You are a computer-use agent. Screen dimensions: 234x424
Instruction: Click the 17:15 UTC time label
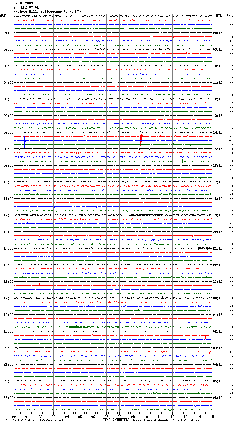[218, 182]
